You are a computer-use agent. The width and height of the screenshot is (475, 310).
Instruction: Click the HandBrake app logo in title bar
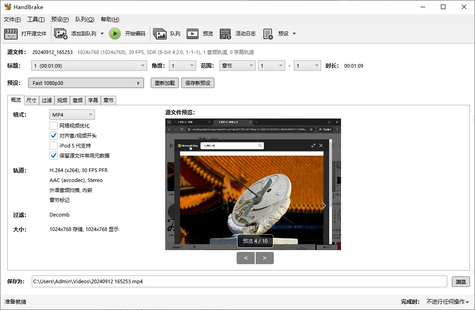pos(8,7)
